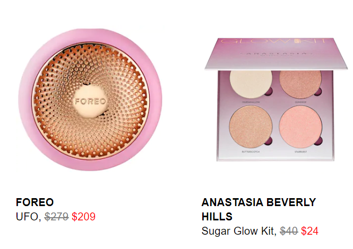Click the FOREO brand name heading

35,202
